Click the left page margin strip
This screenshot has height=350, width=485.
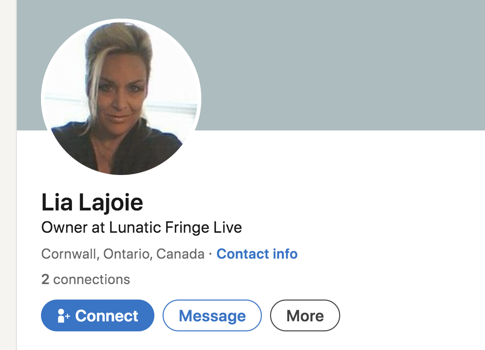pyautogui.click(x=8, y=182)
